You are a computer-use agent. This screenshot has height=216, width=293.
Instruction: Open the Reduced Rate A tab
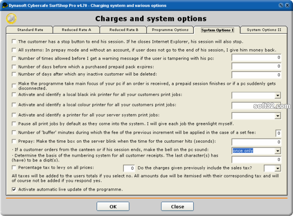pyautogui.click(x=77, y=30)
